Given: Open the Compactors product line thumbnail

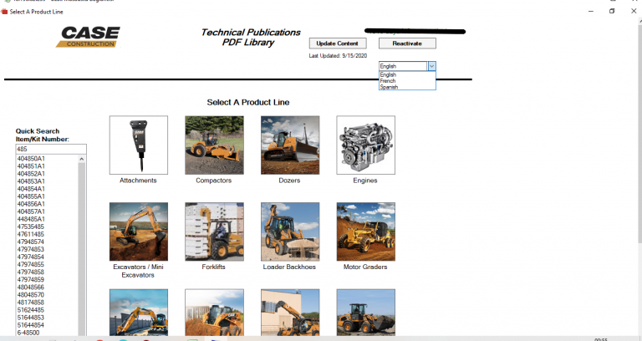Looking at the screenshot, I should click(214, 145).
